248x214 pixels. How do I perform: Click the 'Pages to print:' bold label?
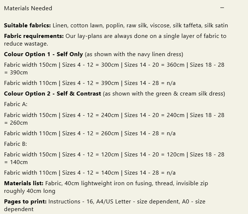(x=25, y=201)
